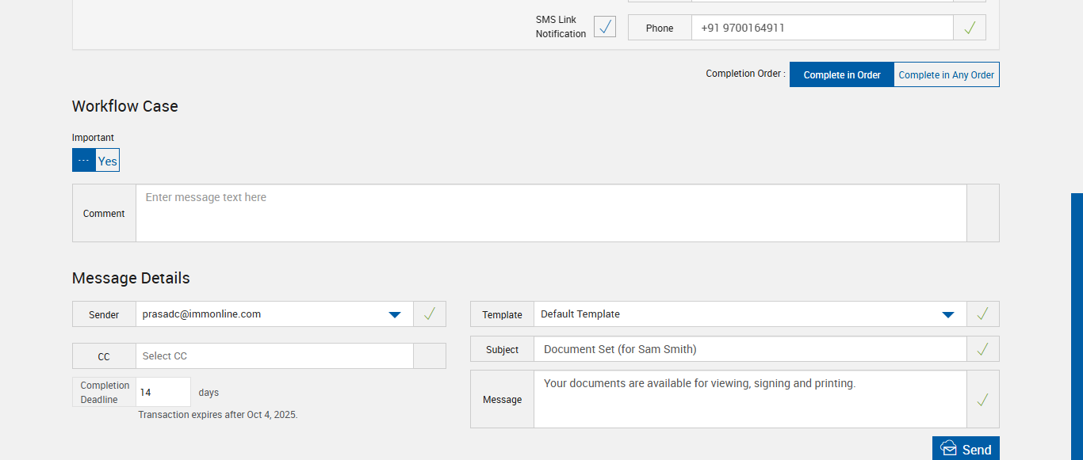
Task: Click the Completion Deadline days field
Action: (x=163, y=392)
